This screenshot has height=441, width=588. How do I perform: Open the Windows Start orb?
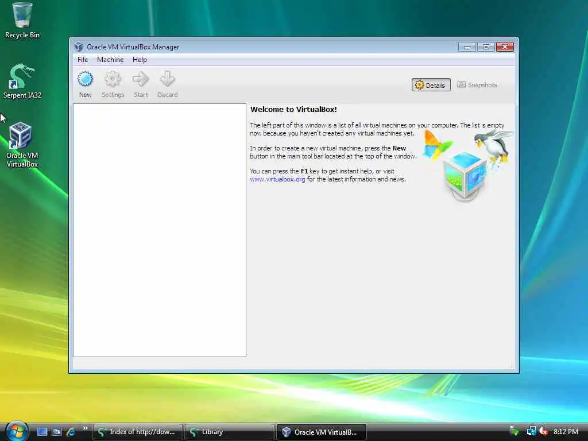coord(17,431)
